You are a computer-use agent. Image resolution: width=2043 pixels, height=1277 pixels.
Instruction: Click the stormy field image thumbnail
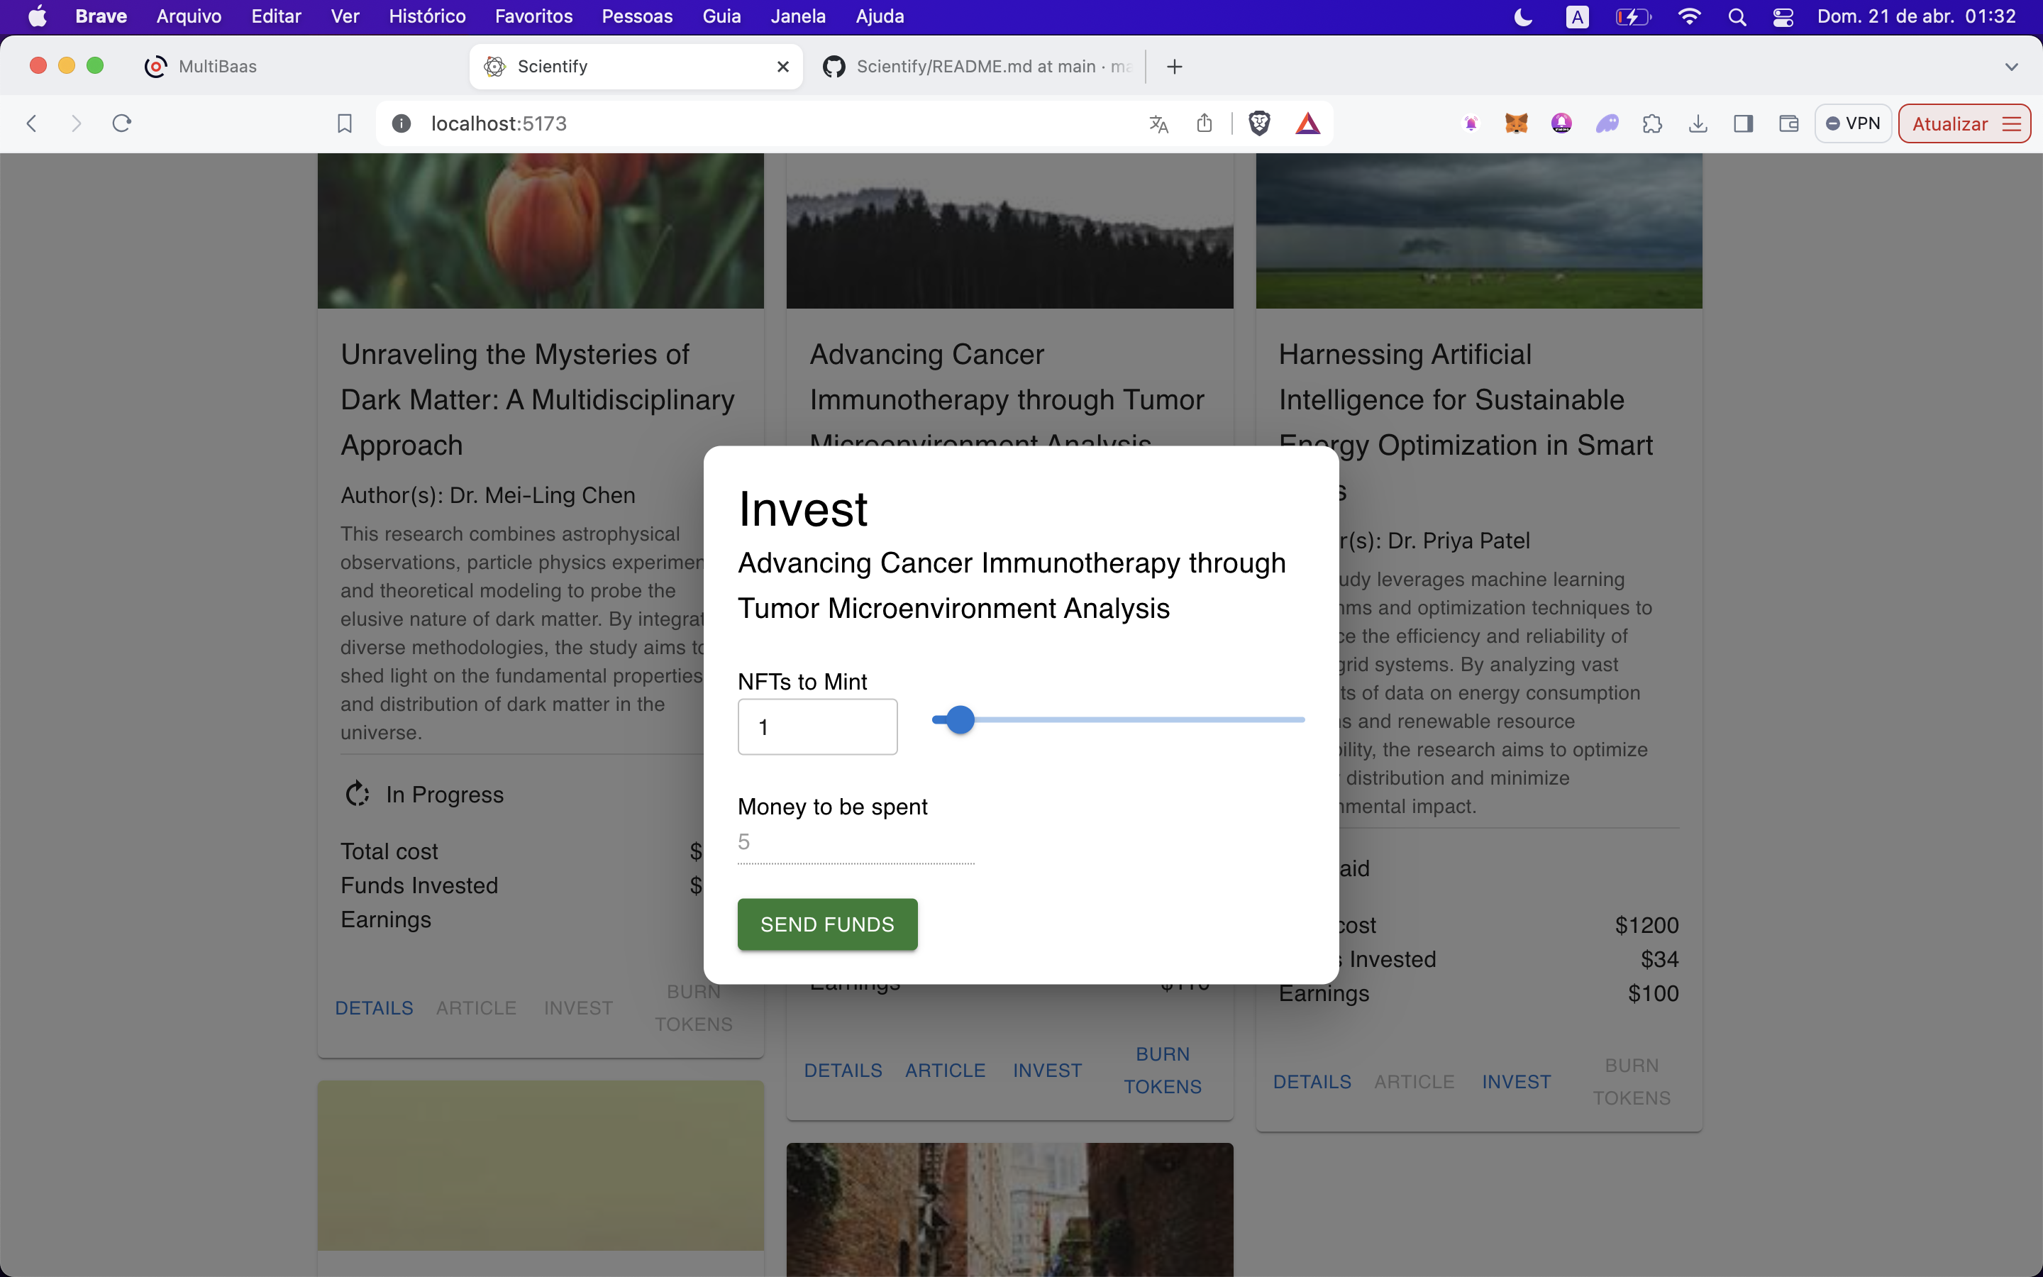pos(1479,231)
